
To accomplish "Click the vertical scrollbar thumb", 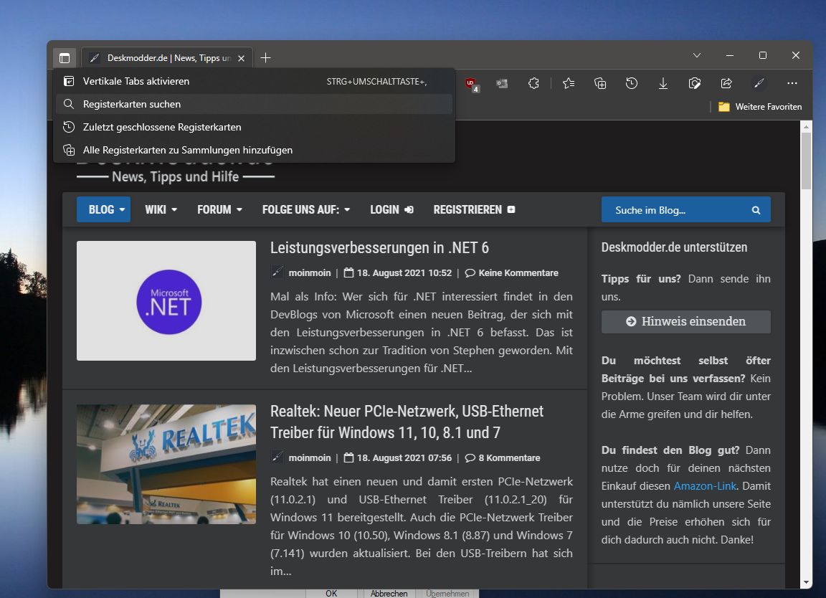I will click(806, 161).
